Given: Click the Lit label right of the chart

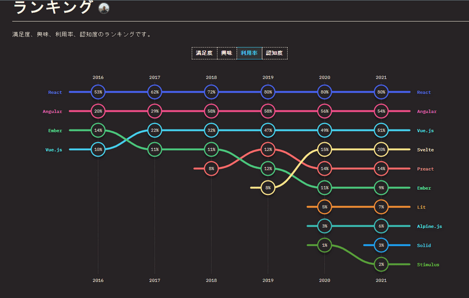Looking at the screenshot, I should coord(421,207).
